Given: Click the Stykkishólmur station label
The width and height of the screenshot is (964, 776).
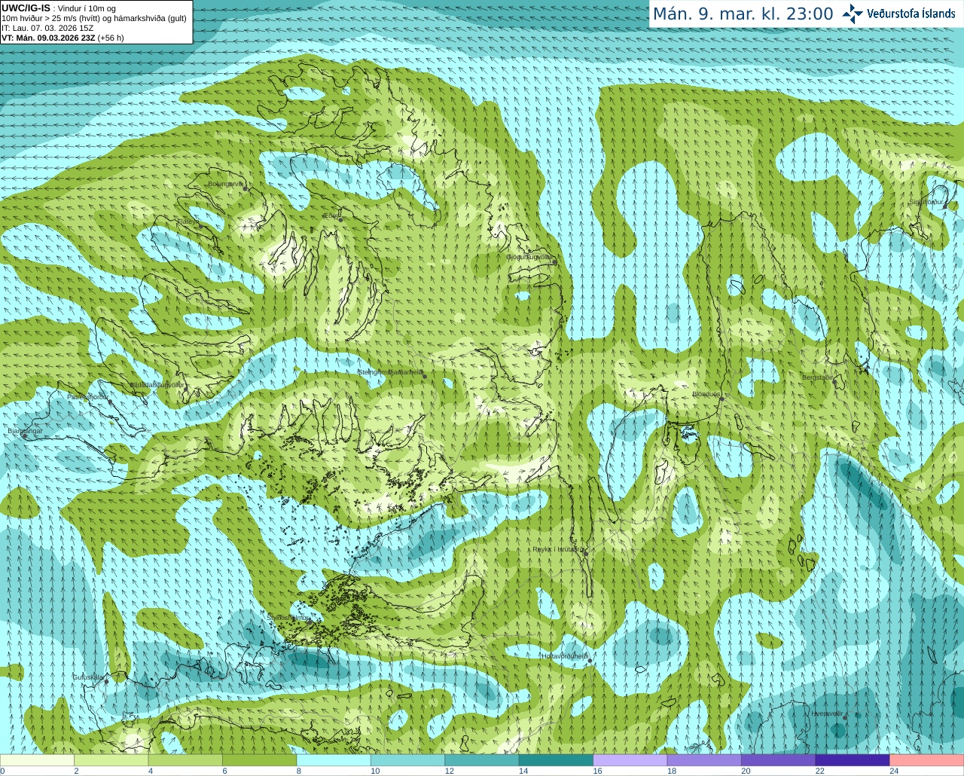Looking at the screenshot, I should pos(288,618).
